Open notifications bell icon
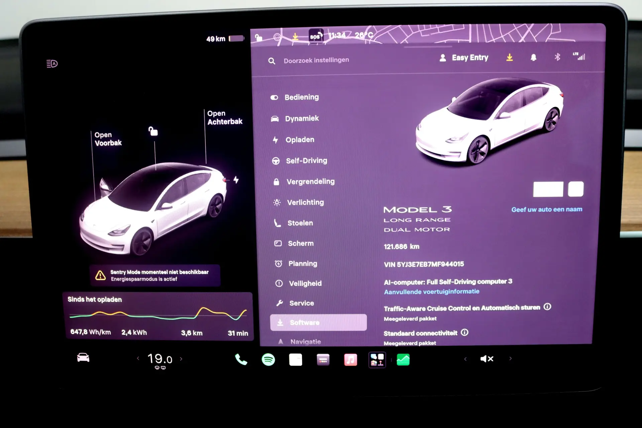 point(534,57)
